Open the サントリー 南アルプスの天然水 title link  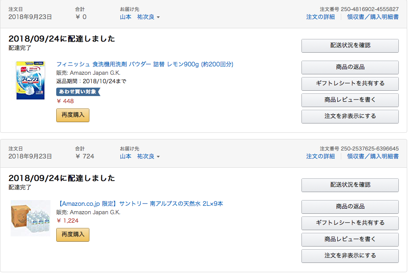click(x=140, y=204)
